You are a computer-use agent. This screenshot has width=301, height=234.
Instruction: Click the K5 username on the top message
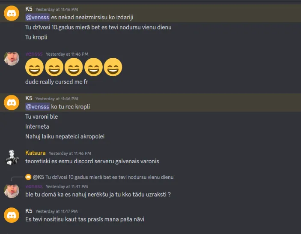tap(29, 9)
